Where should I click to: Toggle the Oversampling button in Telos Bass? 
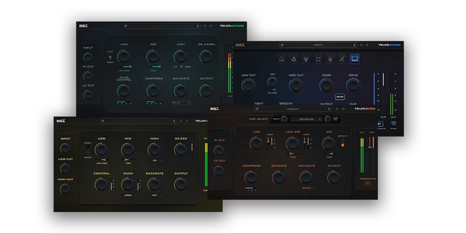pos(368,183)
